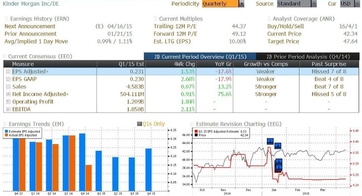Open Current Multiples section
Image resolution: width=362 pixels, height=196 pixels.
pyautogui.click(x=181, y=19)
